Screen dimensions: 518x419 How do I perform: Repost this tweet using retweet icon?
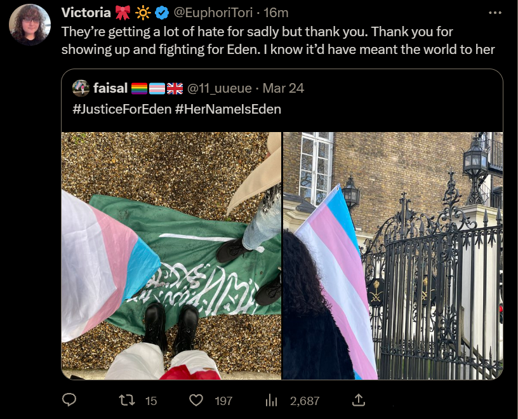[127, 401]
